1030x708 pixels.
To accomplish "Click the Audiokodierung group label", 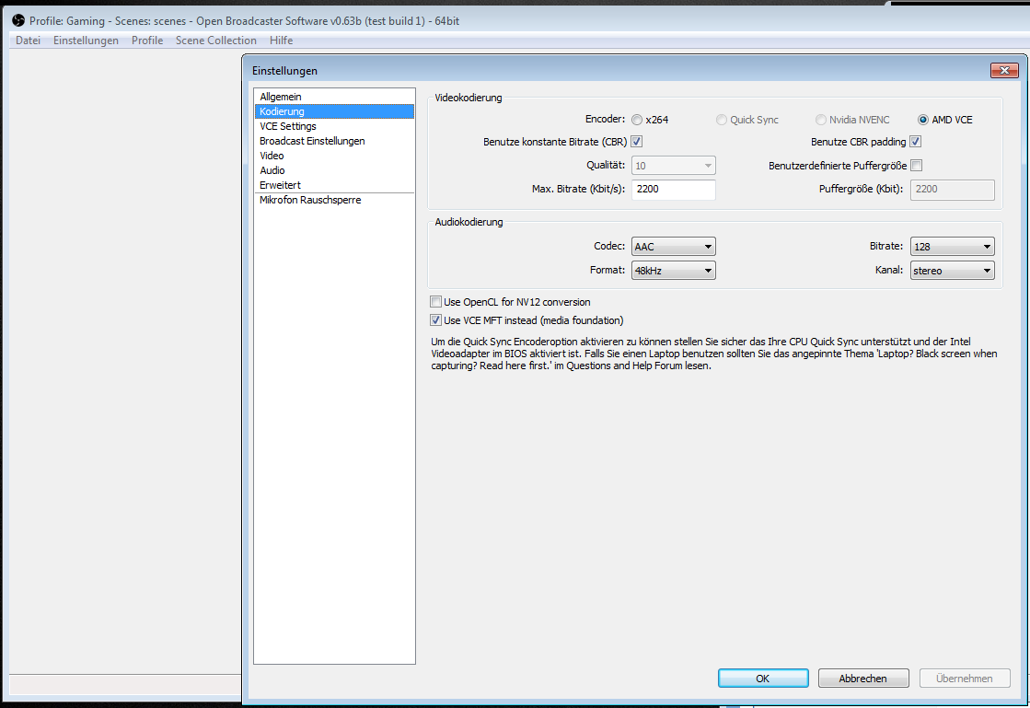I will (469, 222).
